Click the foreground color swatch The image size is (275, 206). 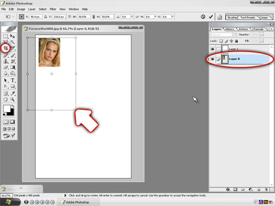pyautogui.click(x=7, y=109)
